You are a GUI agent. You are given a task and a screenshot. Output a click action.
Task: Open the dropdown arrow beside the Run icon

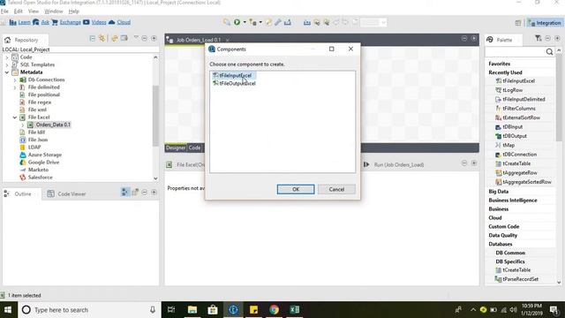coord(245,22)
